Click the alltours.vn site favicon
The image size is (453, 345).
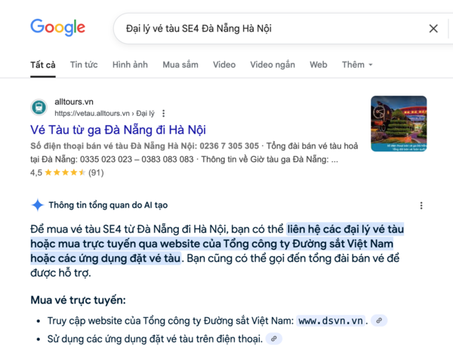coord(39,107)
